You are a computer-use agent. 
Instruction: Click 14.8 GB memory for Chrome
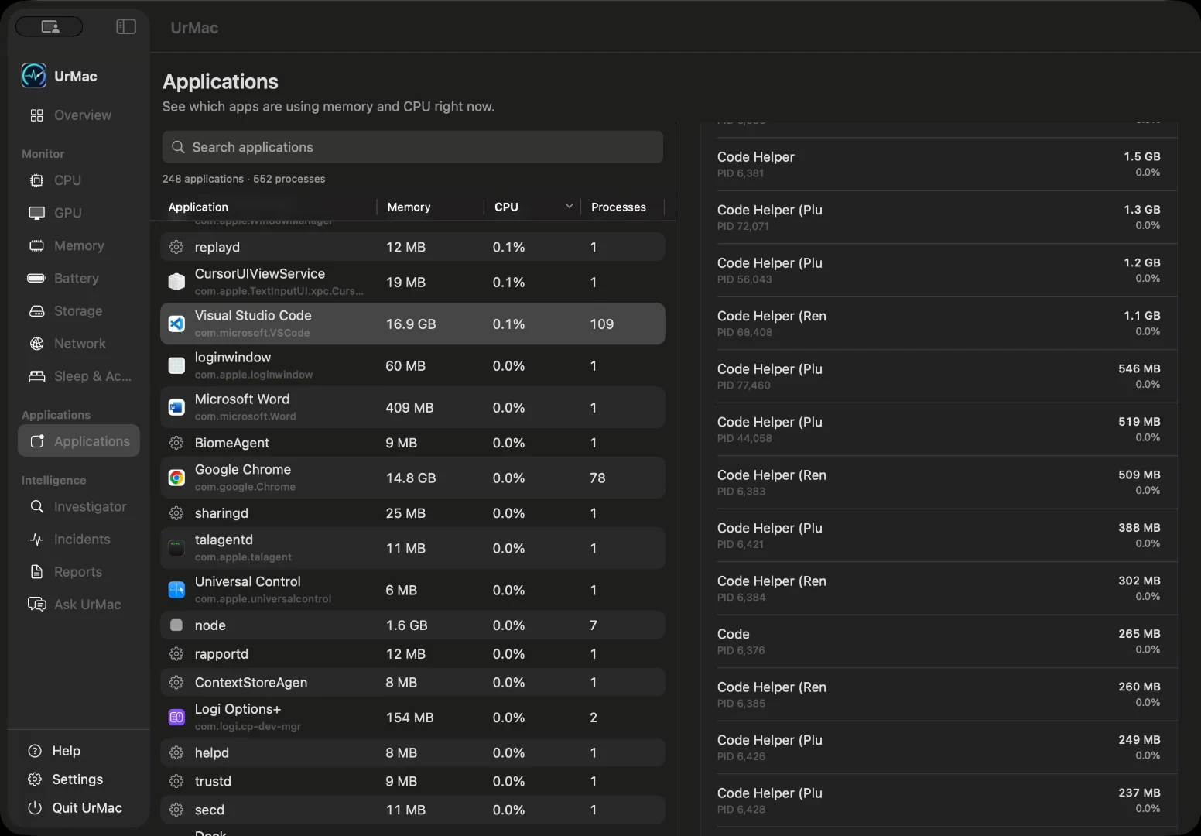pyautogui.click(x=411, y=478)
